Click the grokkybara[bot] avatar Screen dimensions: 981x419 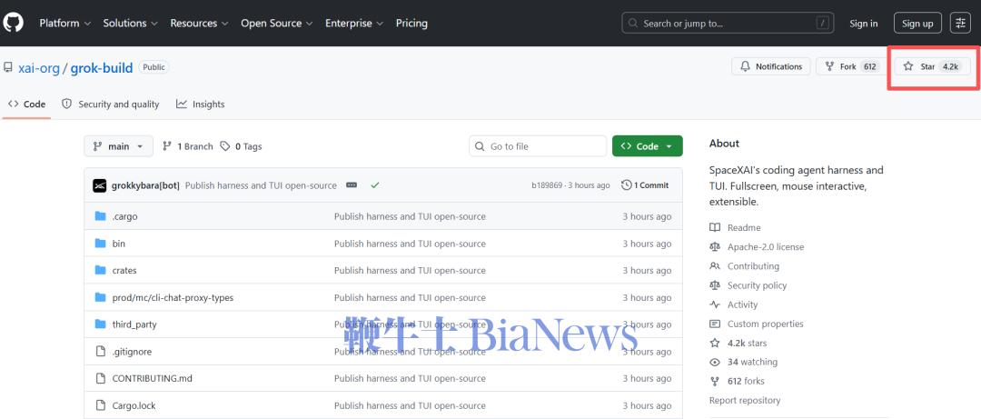[100, 185]
